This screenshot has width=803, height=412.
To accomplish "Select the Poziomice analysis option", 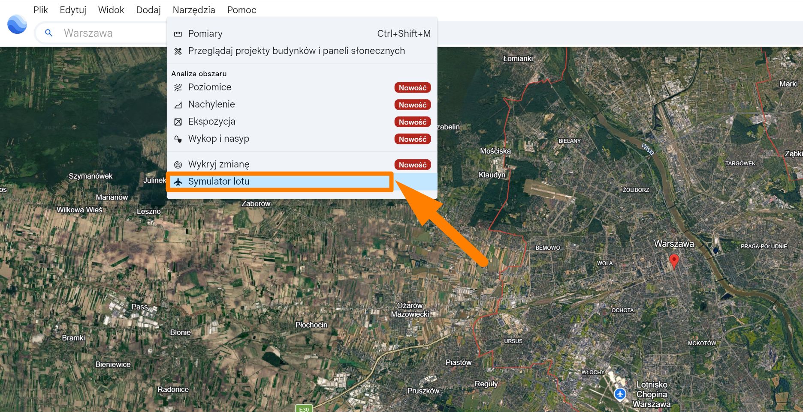I will pyautogui.click(x=302, y=87).
